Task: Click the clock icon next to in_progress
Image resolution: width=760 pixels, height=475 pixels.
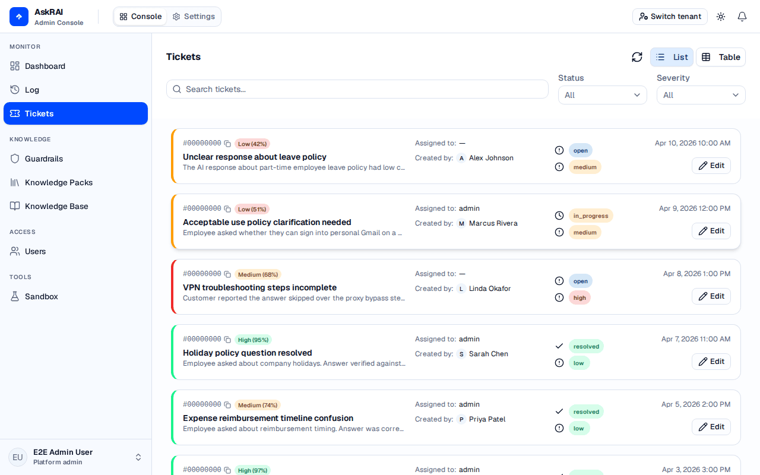Action: click(x=559, y=216)
